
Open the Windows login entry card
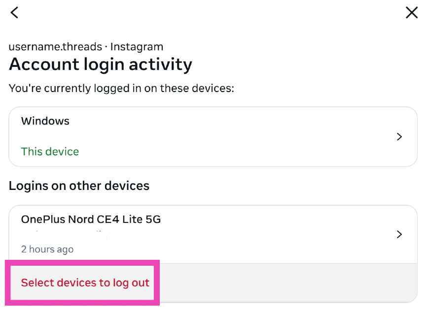(213, 136)
